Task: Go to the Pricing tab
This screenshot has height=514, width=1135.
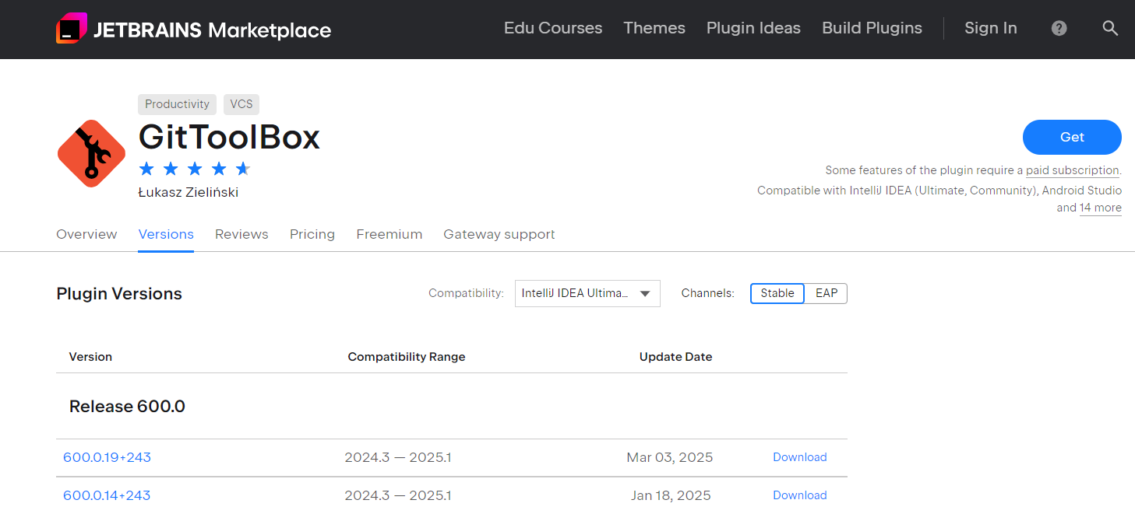Action: pyautogui.click(x=312, y=234)
